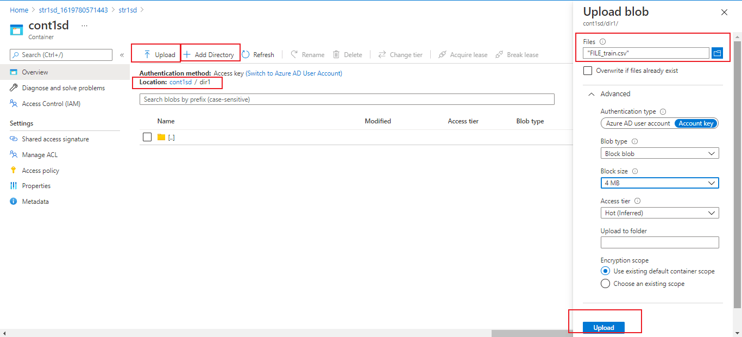Click the parent folder [..] icon
The image size is (742, 337).
tap(161, 137)
